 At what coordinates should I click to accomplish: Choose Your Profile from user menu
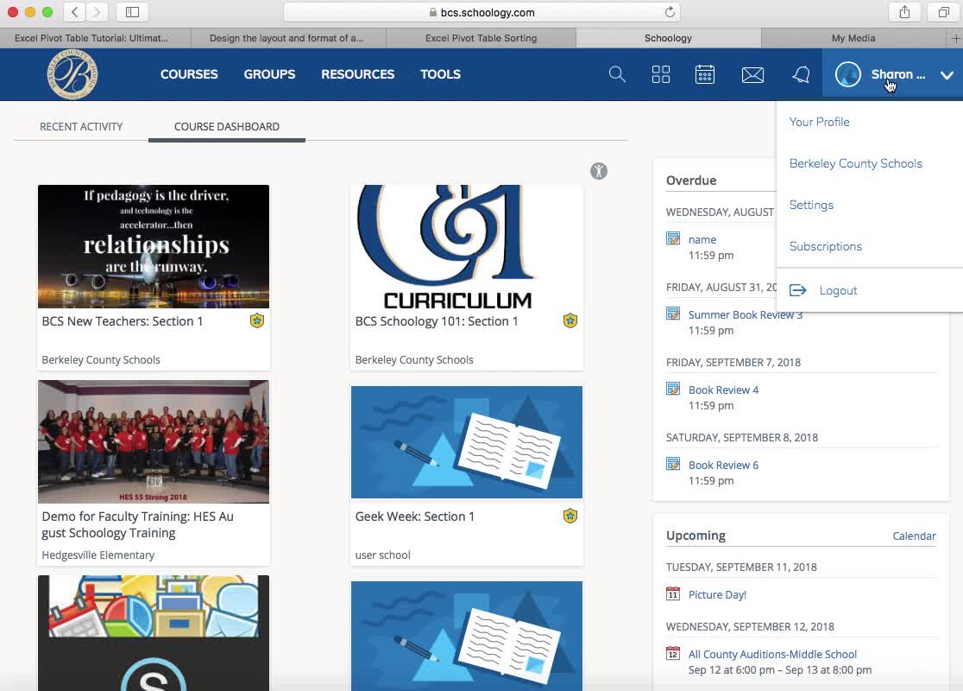point(819,122)
